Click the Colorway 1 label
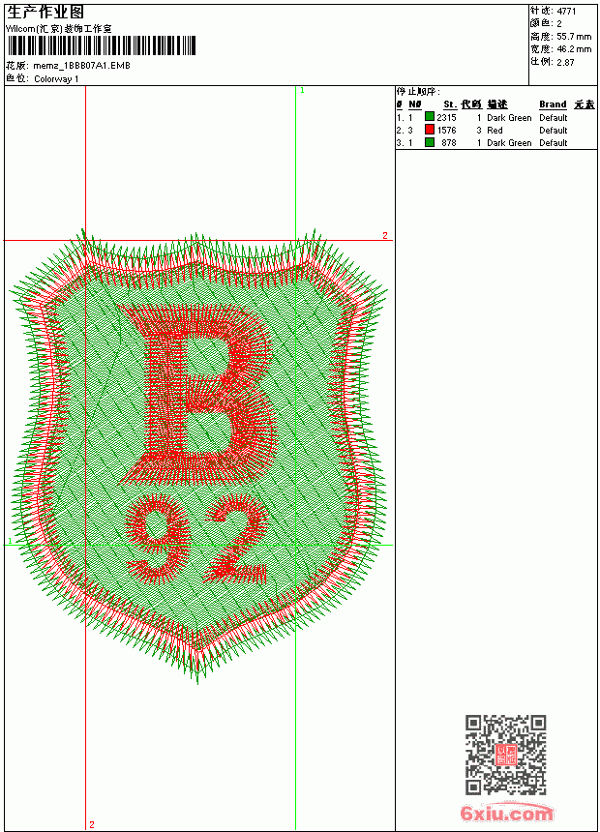 point(56,79)
